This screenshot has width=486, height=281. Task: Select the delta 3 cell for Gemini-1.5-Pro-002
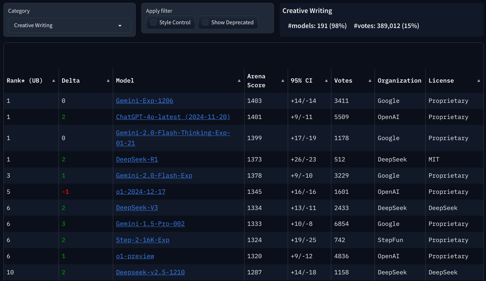pyautogui.click(x=86, y=224)
